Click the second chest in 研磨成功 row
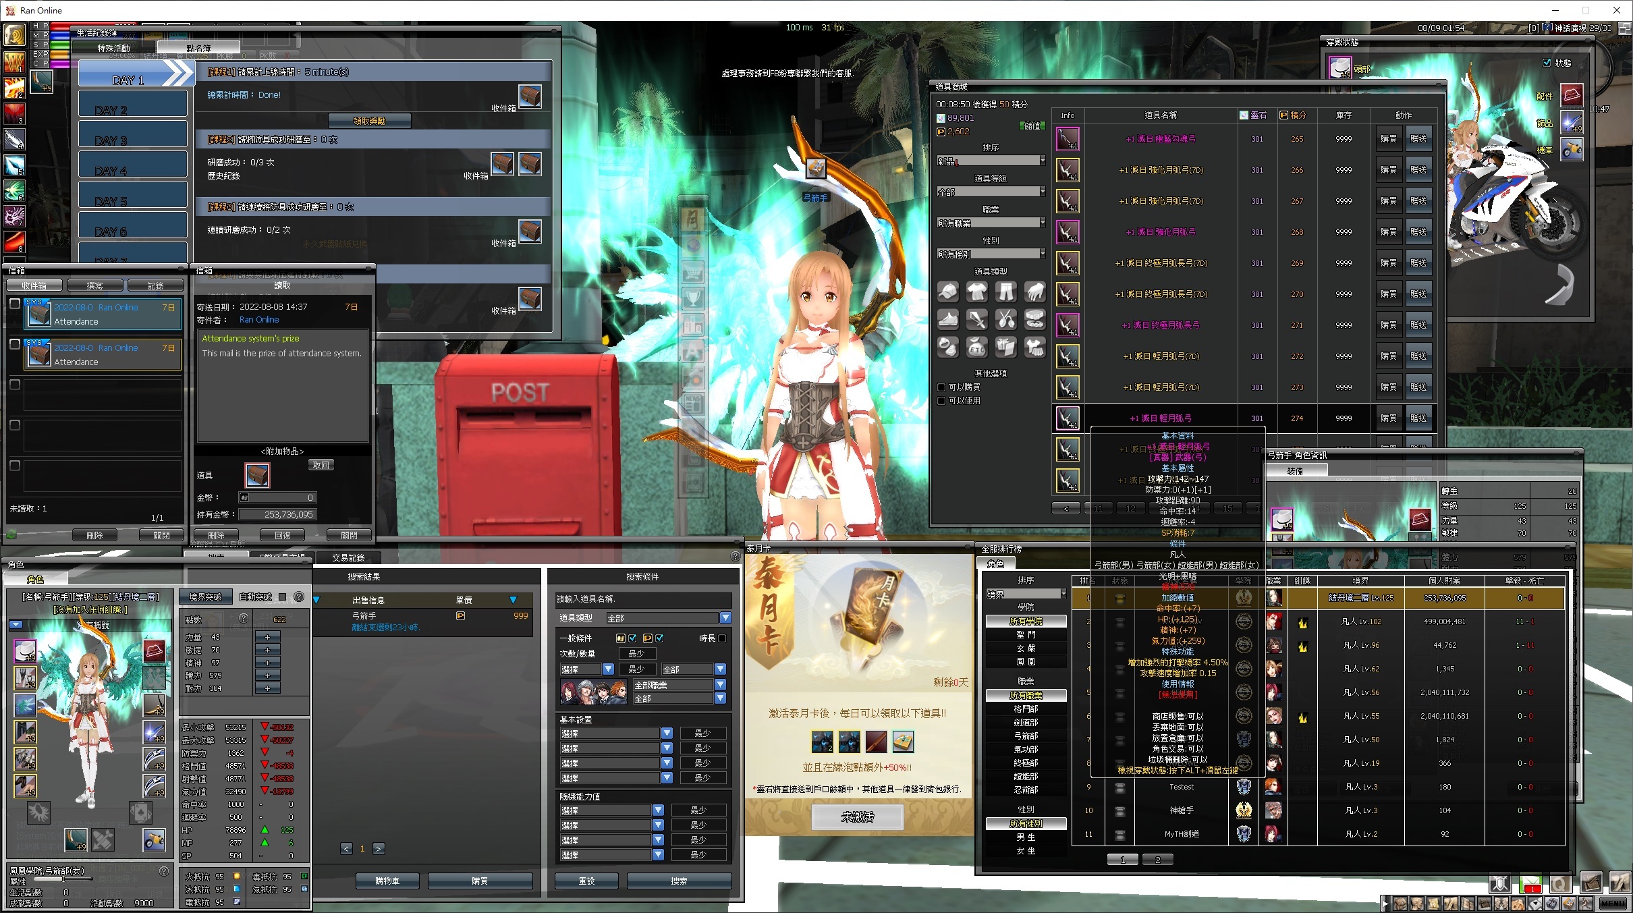This screenshot has width=1633, height=913. (530, 164)
